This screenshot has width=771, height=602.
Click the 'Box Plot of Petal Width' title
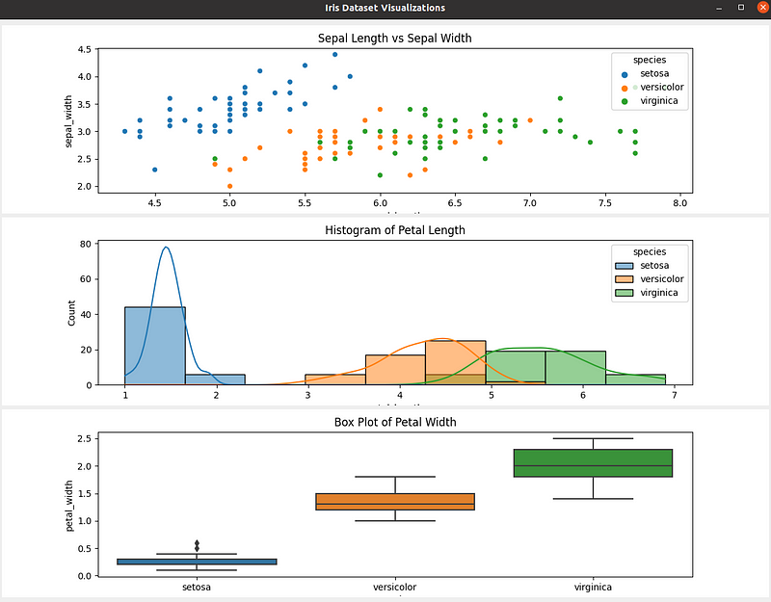(395, 422)
